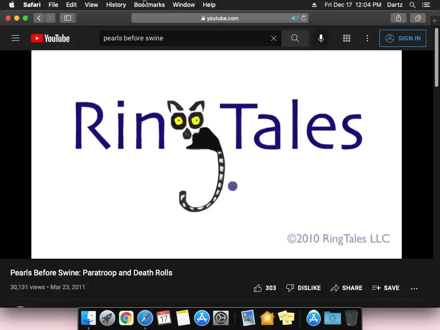Open YouTube settings three-dot menu
Viewport: 440px width, 330px height.
pyautogui.click(x=367, y=38)
